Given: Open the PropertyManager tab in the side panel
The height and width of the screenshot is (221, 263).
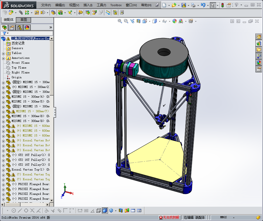Looking at the screenshot, I should click(12, 27).
